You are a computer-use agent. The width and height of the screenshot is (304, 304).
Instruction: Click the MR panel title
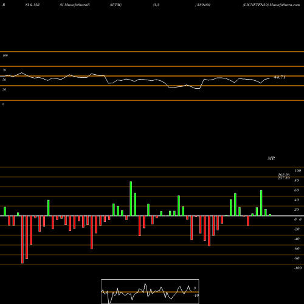(x=271, y=158)
